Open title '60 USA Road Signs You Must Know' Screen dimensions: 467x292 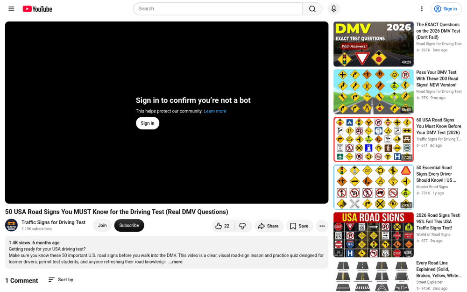coord(439,126)
